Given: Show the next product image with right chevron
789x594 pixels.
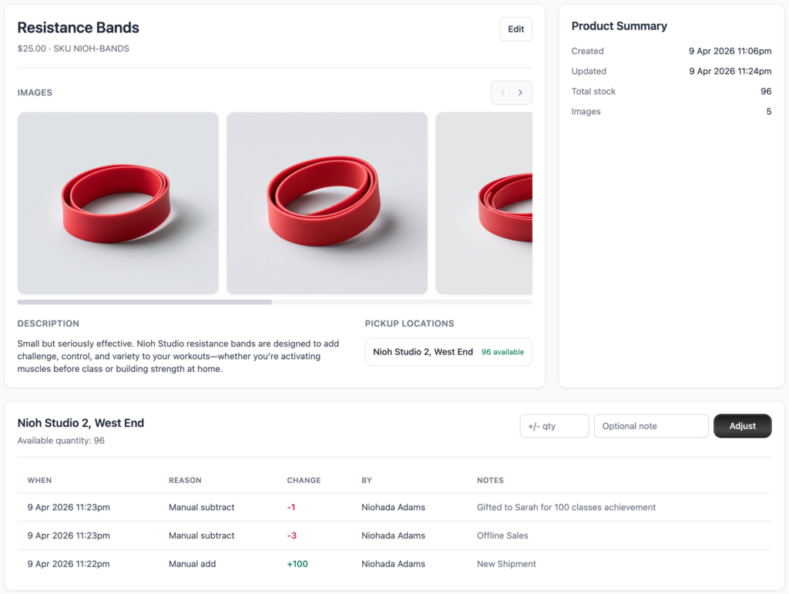Looking at the screenshot, I should 521,92.
